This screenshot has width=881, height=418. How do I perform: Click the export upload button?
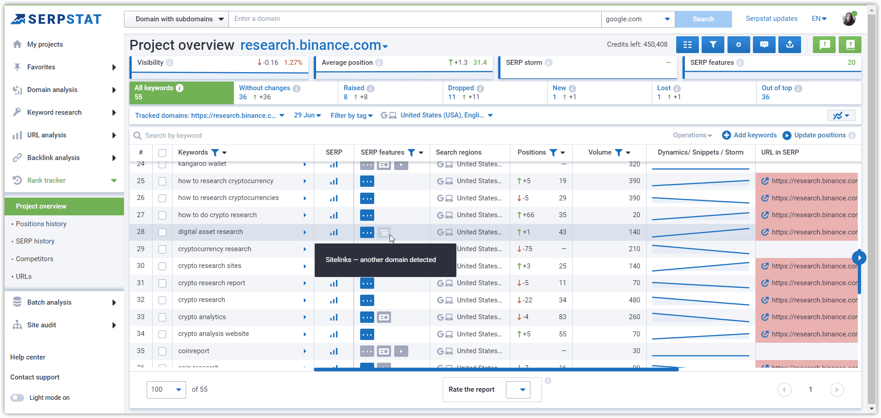[790, 44]
